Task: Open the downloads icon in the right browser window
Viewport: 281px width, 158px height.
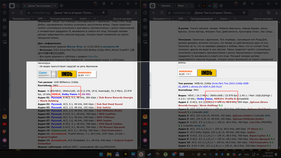Action: [x=276, y=13]
